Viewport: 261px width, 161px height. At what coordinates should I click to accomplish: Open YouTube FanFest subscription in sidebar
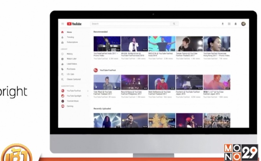(x=74, y=91)
